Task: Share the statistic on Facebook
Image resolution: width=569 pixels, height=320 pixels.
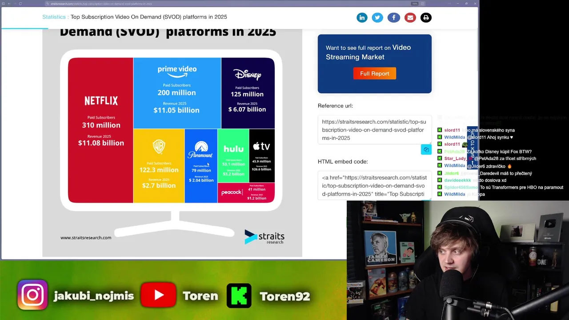Action: coord(393,17)
